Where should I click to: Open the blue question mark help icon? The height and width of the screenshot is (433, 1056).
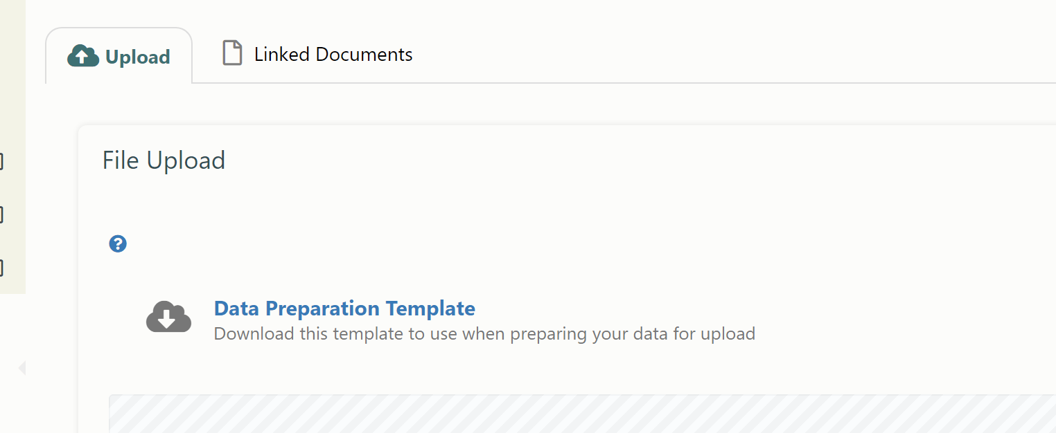(118, 243)
